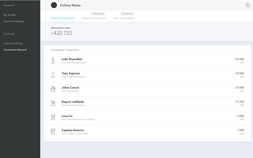Image resolution: width=253 pixels, height=158 pixels.
Task: Open the User Transactions tab
Action: point(124,18)
